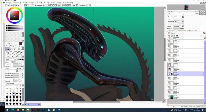Select the hand pan tool

tap(13, 46)
